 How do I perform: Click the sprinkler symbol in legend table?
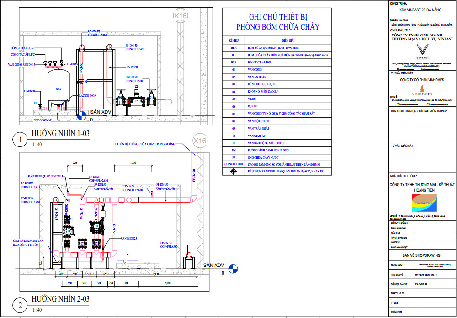tap(234, 172)
